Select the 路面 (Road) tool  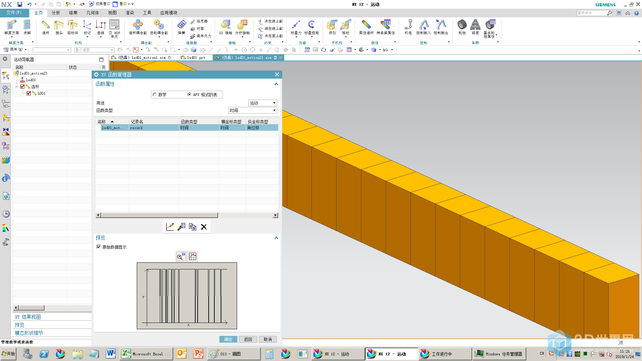(475, 27)
